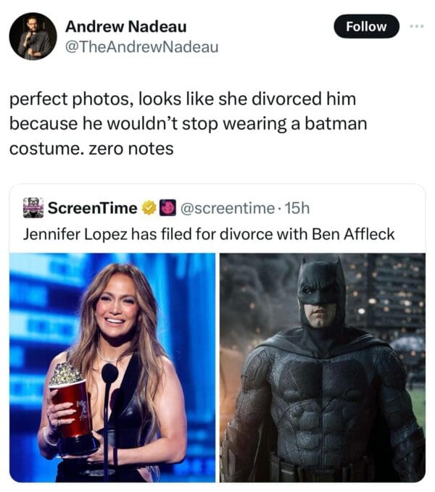
Task: Click Andrew Nadeau's profile avatar
Action: pyautogui.click(x=33, y=36)
